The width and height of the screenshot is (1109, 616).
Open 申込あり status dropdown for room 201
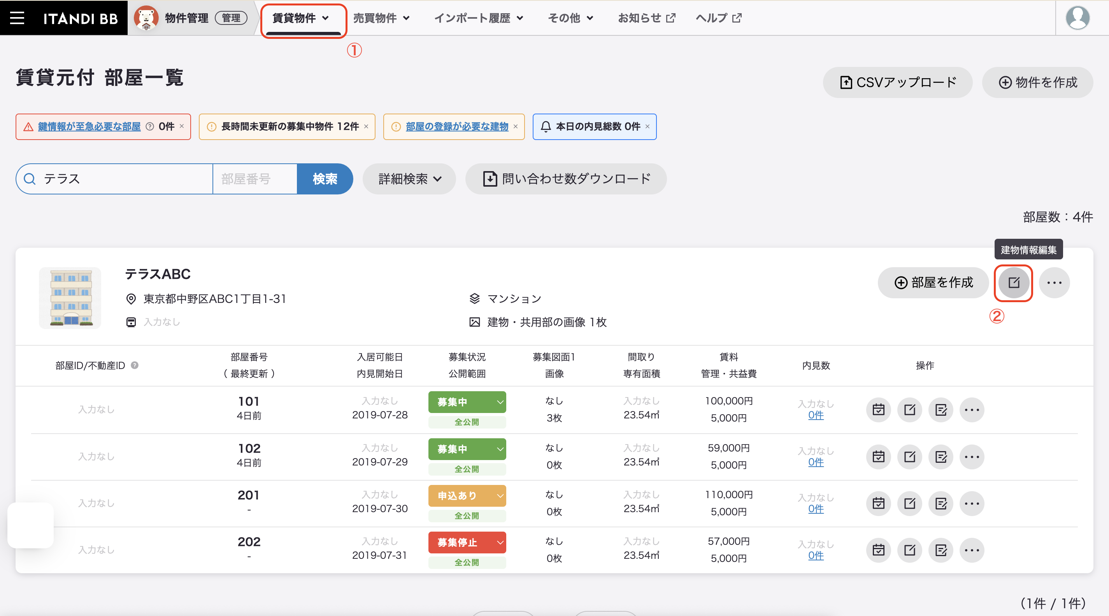[467, 495]
